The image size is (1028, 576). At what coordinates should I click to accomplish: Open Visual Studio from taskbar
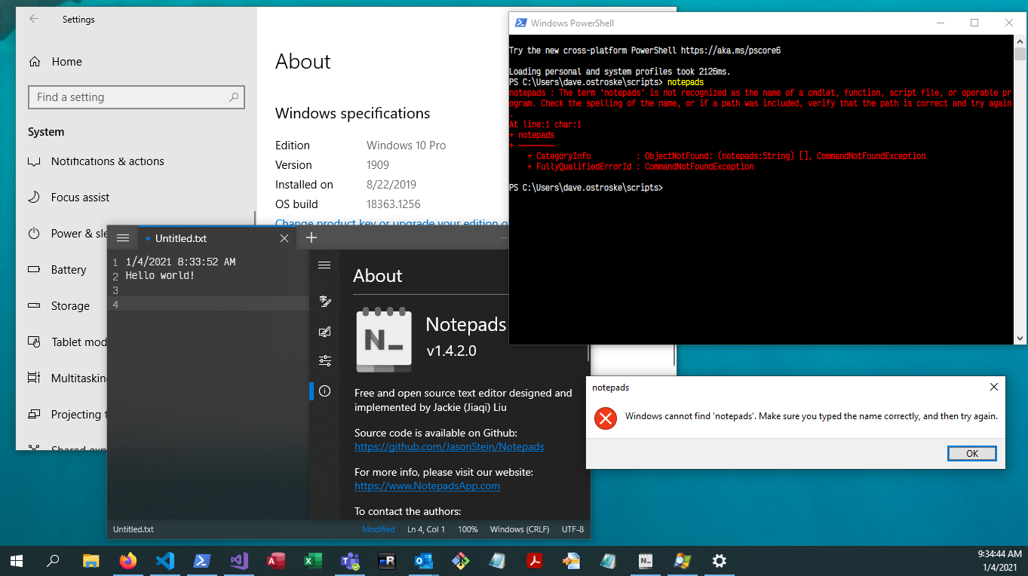239,561
